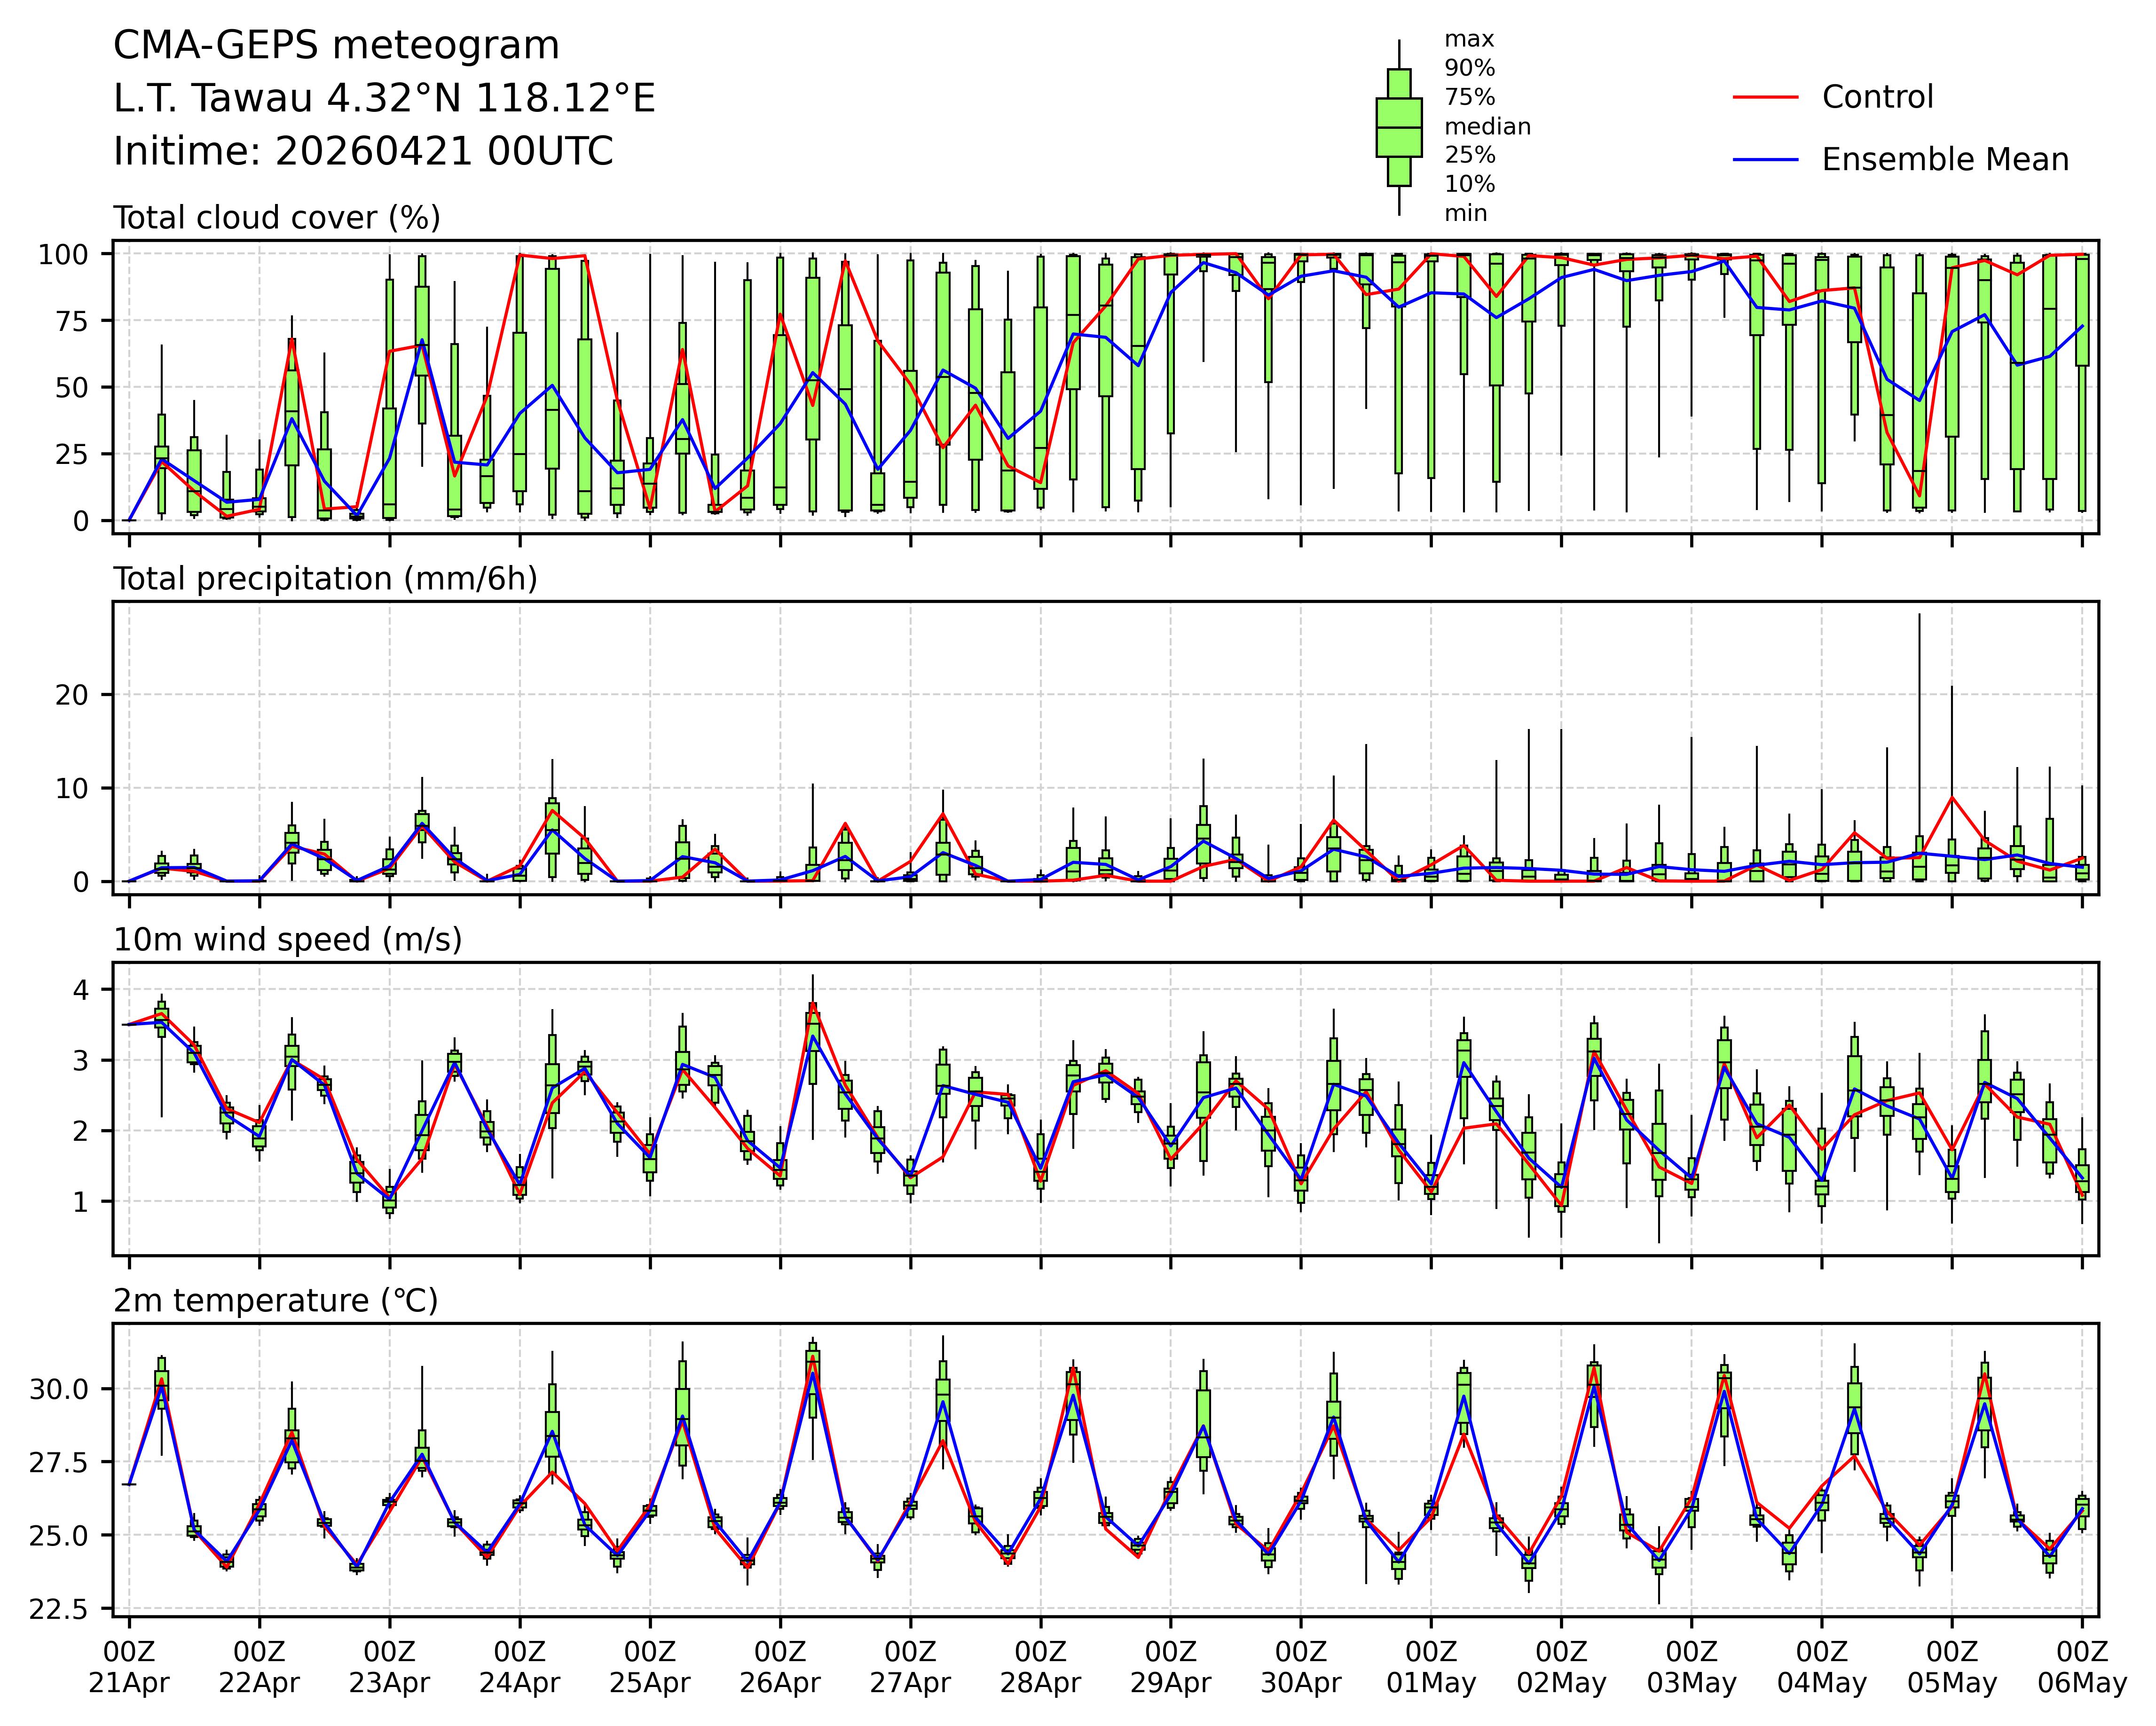Screen dimensions: 2156x1726
Task: Click the 'Control' legend label
Action: pyautogui.click(x=1877, y=97)
